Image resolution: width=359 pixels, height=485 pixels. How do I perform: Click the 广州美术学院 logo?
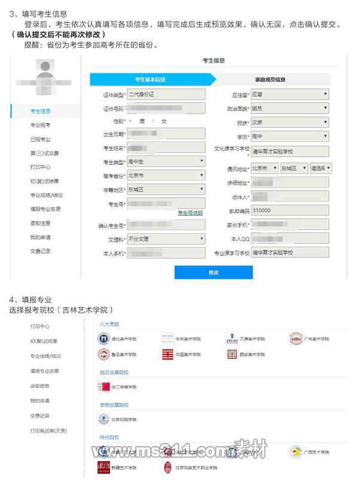click(x=296, y=339)
